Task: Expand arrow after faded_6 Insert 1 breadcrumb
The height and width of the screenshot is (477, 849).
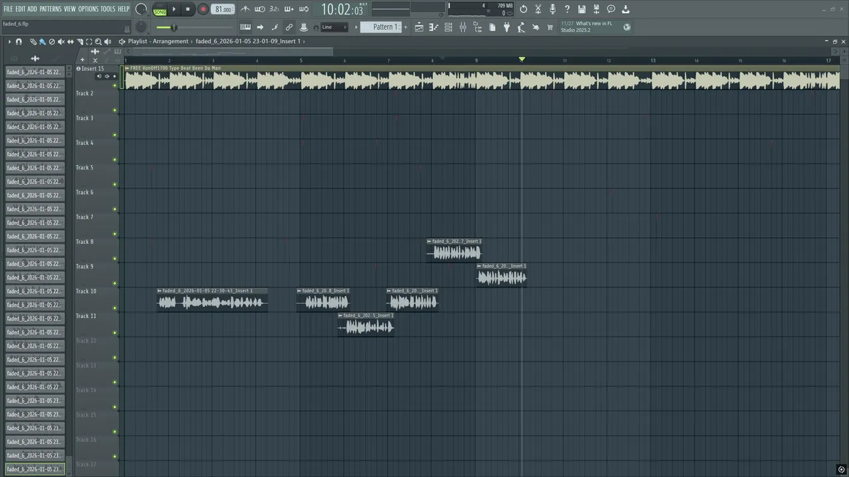Action: 304,41
